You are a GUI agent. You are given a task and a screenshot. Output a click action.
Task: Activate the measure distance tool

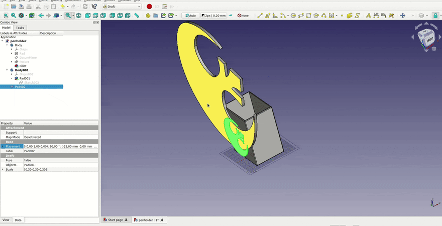[x=137, y=16]
